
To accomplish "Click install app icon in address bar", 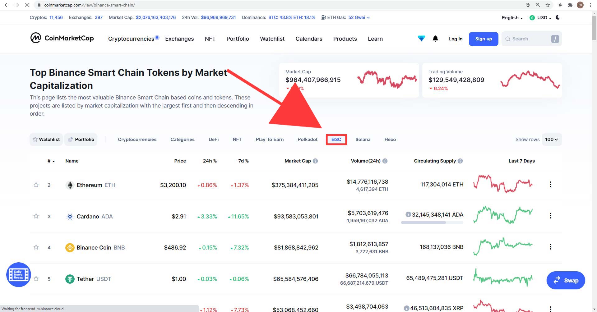I will (528, 5).
